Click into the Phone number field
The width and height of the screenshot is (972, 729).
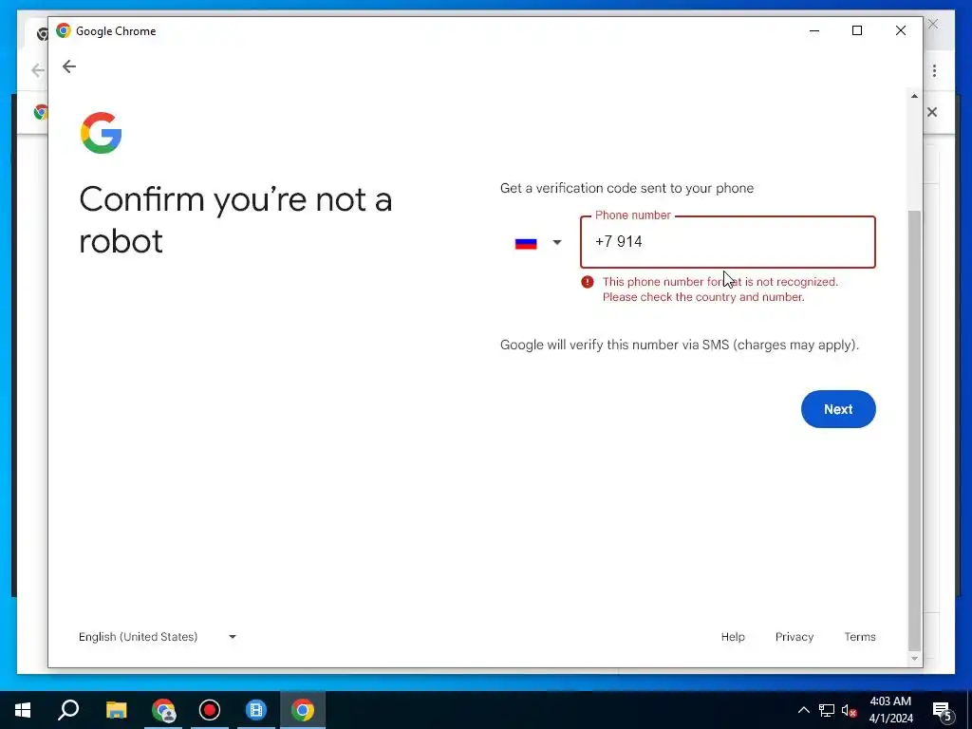pyautogui.click(x=728, y=242)
